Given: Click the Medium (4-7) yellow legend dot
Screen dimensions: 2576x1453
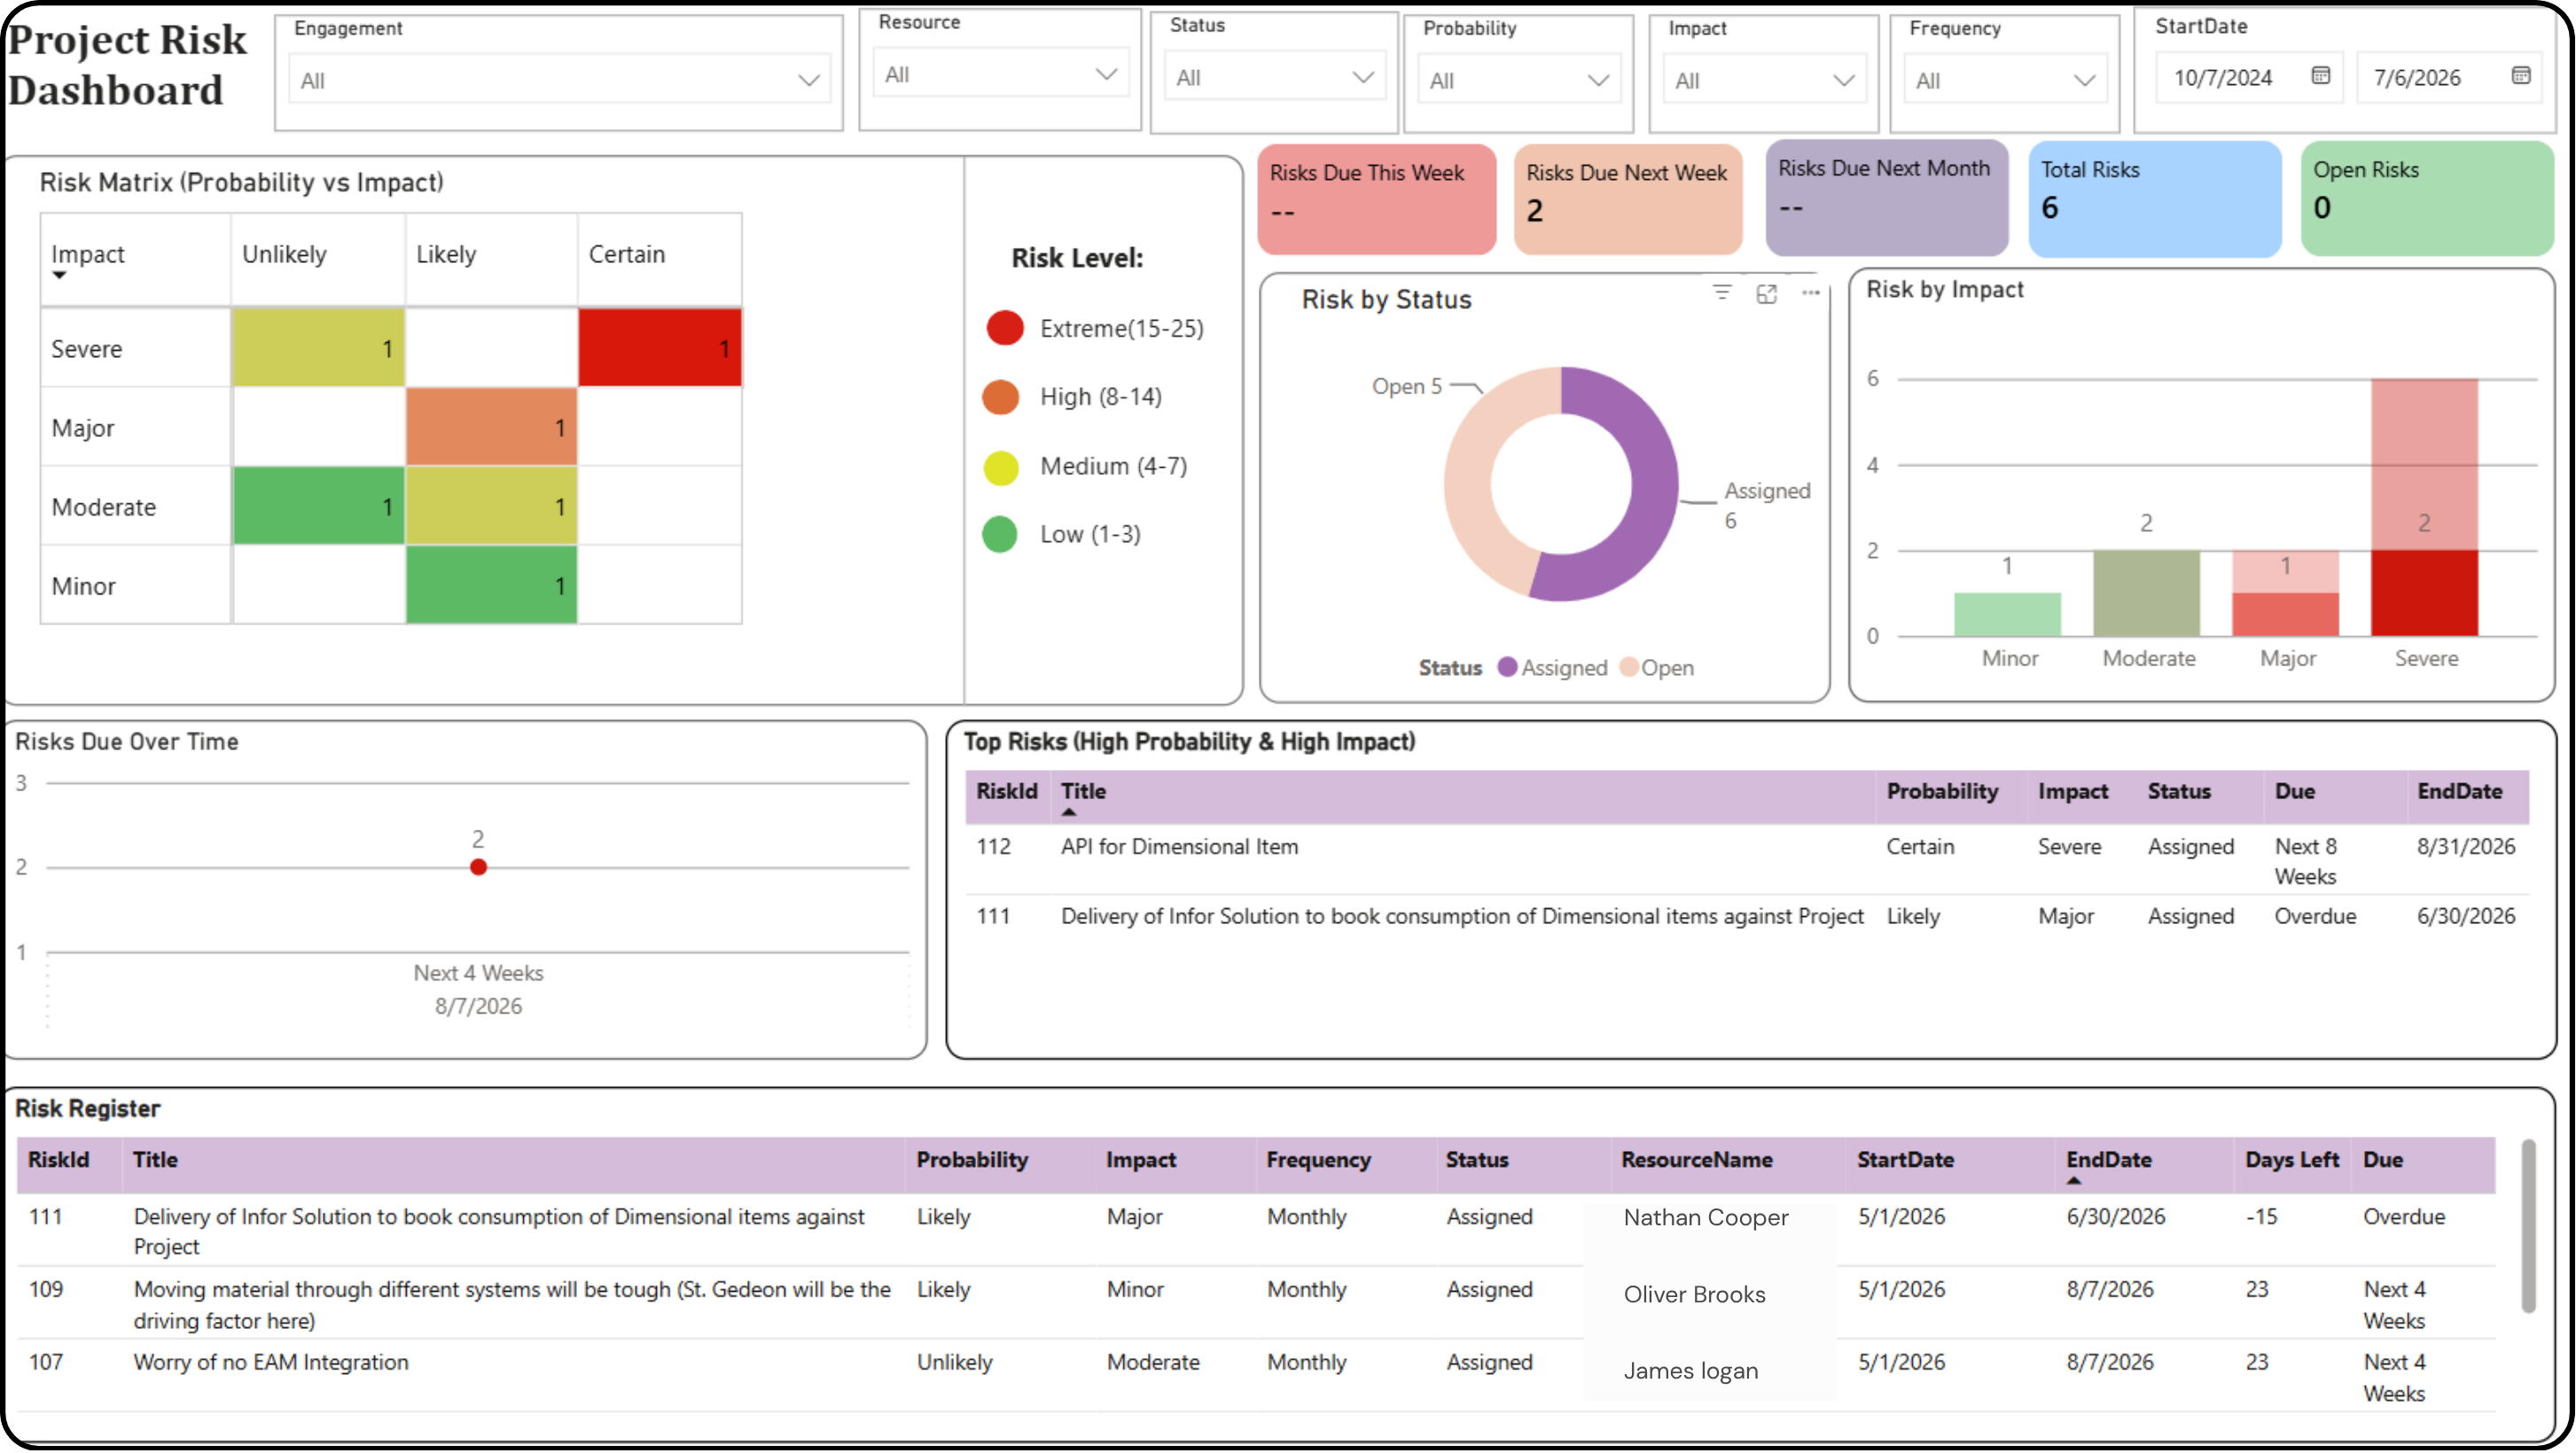Looking at the screenshot, I should (1000, 468).
